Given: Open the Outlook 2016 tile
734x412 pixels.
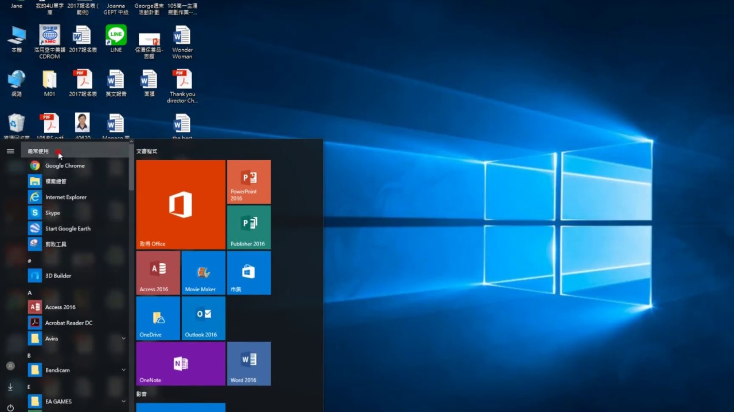Looking at the screenshot, I should pos(204,318).
